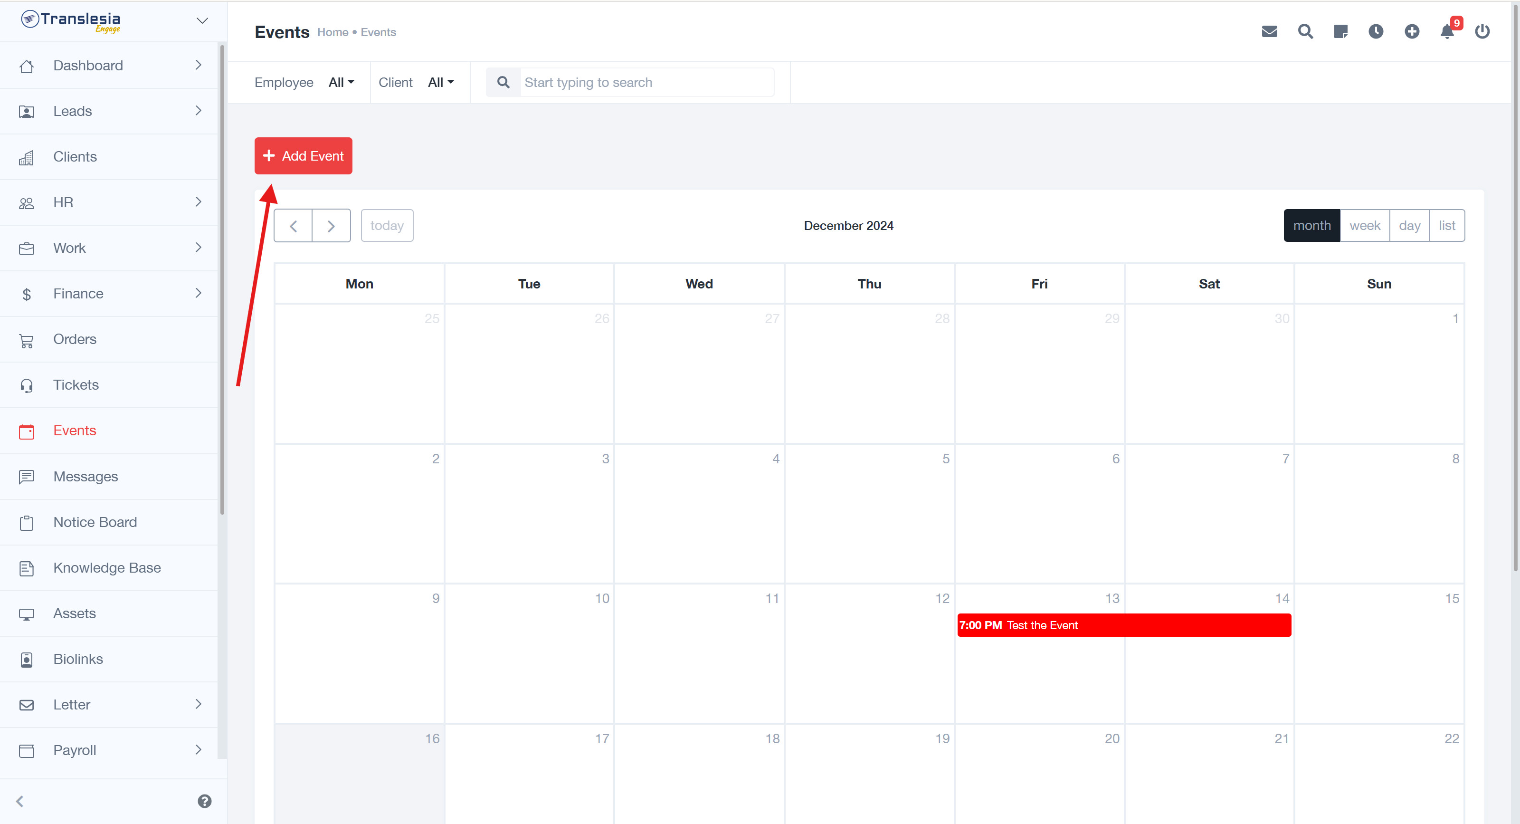Viewport: 1520px width, 824px height.
Task: Open the help question mark icon
Action: tap(204, 801)
